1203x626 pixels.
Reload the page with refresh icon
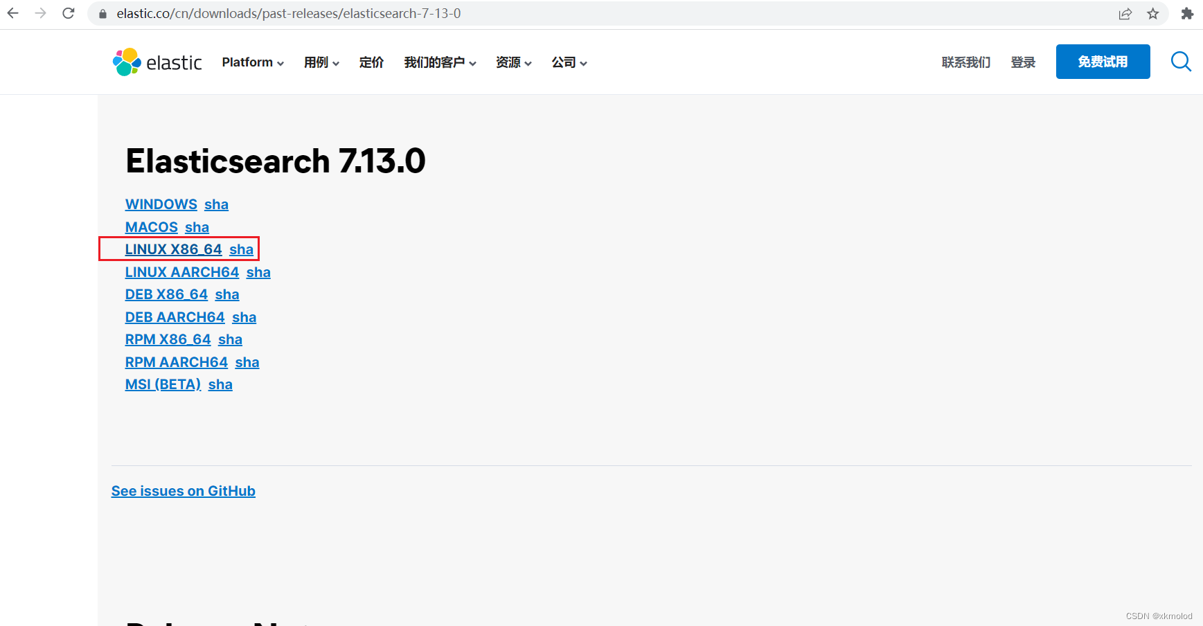(x=69, y=13)
